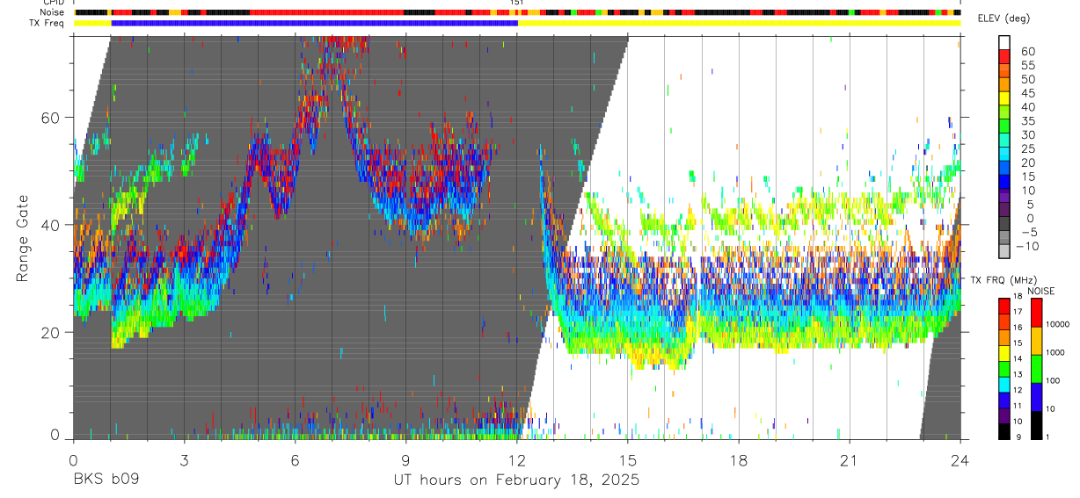Click UT hours axis tick "12"
The width and height of the screenshot is (1080, 498).
[516, 459]
